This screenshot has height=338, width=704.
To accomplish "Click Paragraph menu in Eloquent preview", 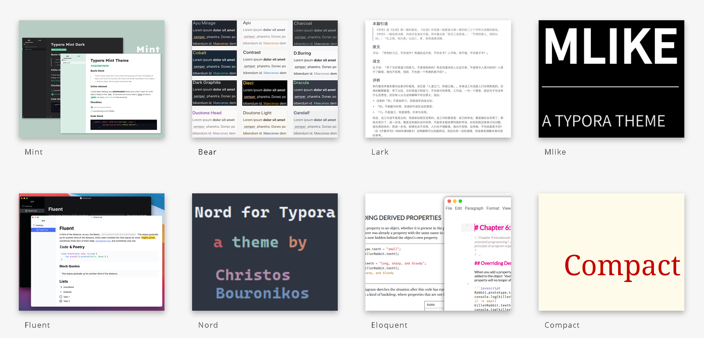I will point(474,208).
